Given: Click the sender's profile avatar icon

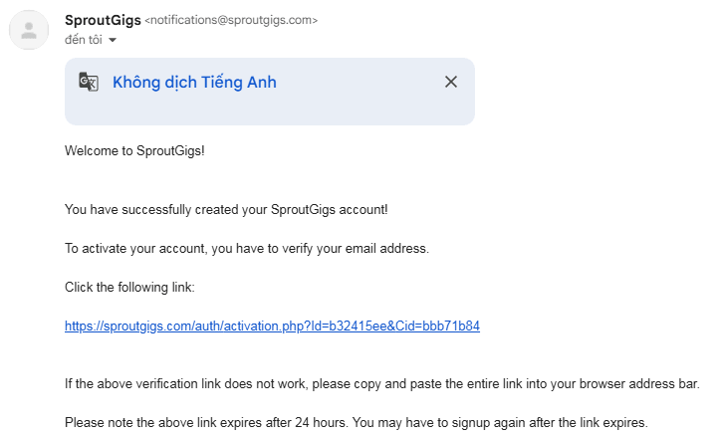Looking at the screenshot, I should click(29, 30).
